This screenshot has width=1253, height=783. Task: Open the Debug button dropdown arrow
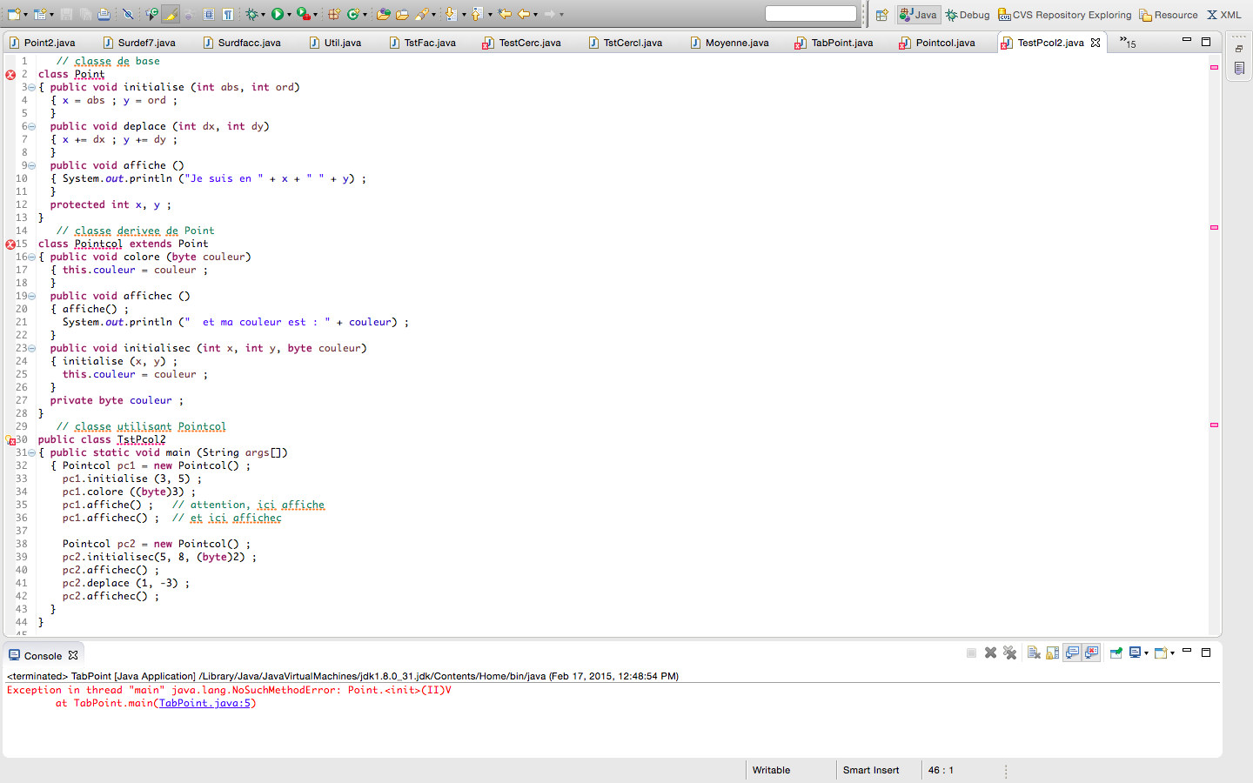pos(264,15)
